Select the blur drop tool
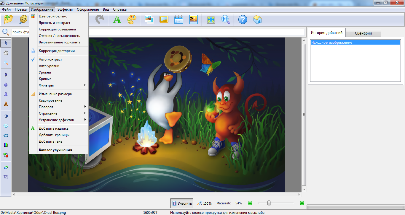The width and height of the screenshot is (405, 215). tap(6, 84)
